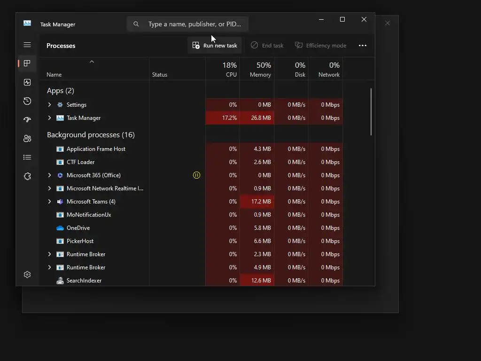
Task: Open the more options ellipsis menu
Action: [x=363, y=46]
